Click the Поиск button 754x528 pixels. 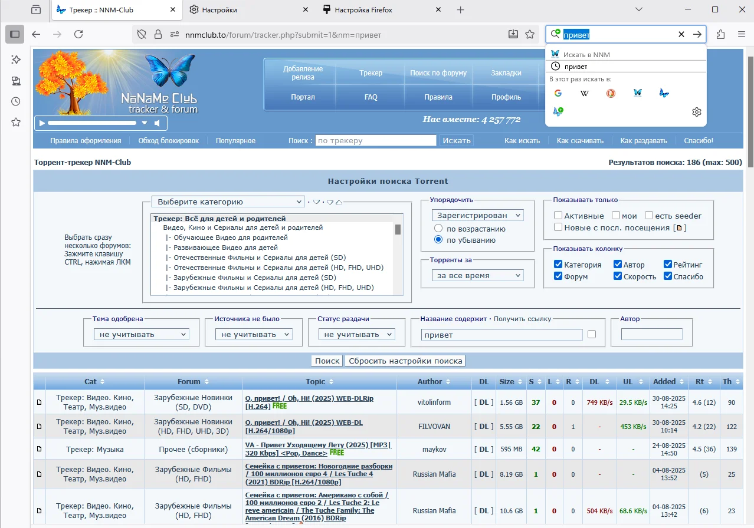coord(327,361)
